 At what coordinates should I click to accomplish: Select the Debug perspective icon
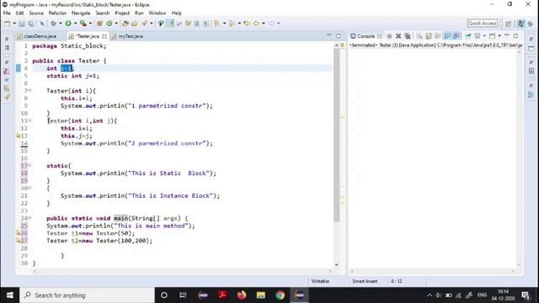click(x=530, y=24)
